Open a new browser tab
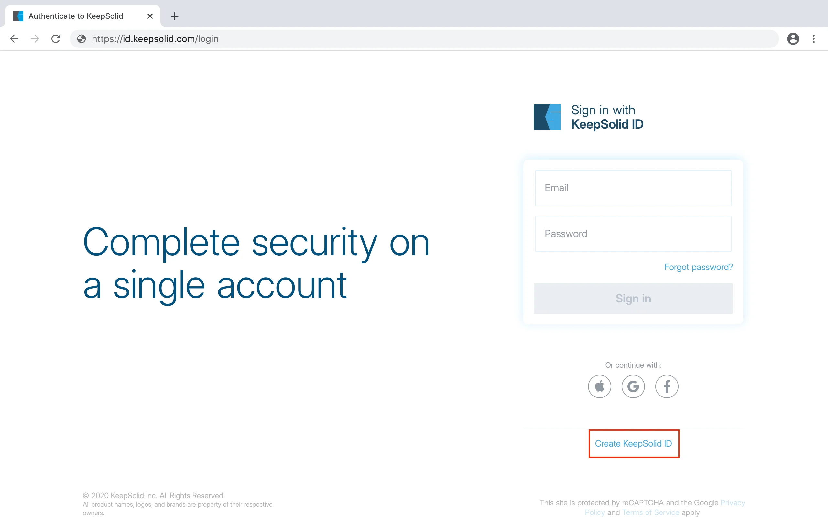828x517 pixels. click(x=175, y=16)
